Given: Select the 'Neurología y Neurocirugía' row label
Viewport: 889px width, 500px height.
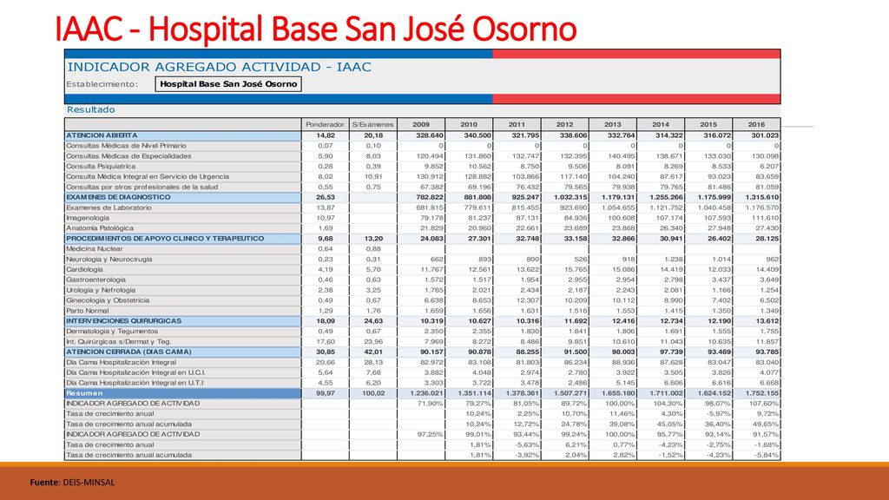Looking at the screenshot, I should (x=109, y=259).
